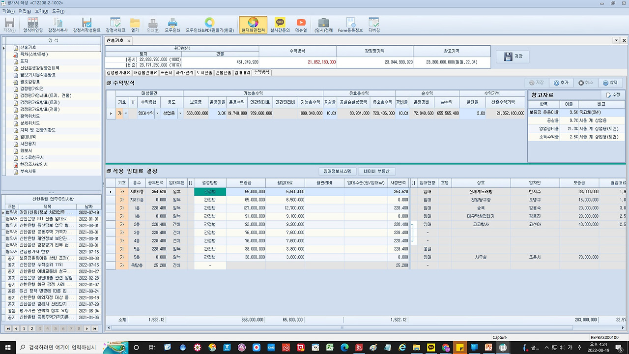
Task: Go to first page of notice list
Action: pos(8,328)
